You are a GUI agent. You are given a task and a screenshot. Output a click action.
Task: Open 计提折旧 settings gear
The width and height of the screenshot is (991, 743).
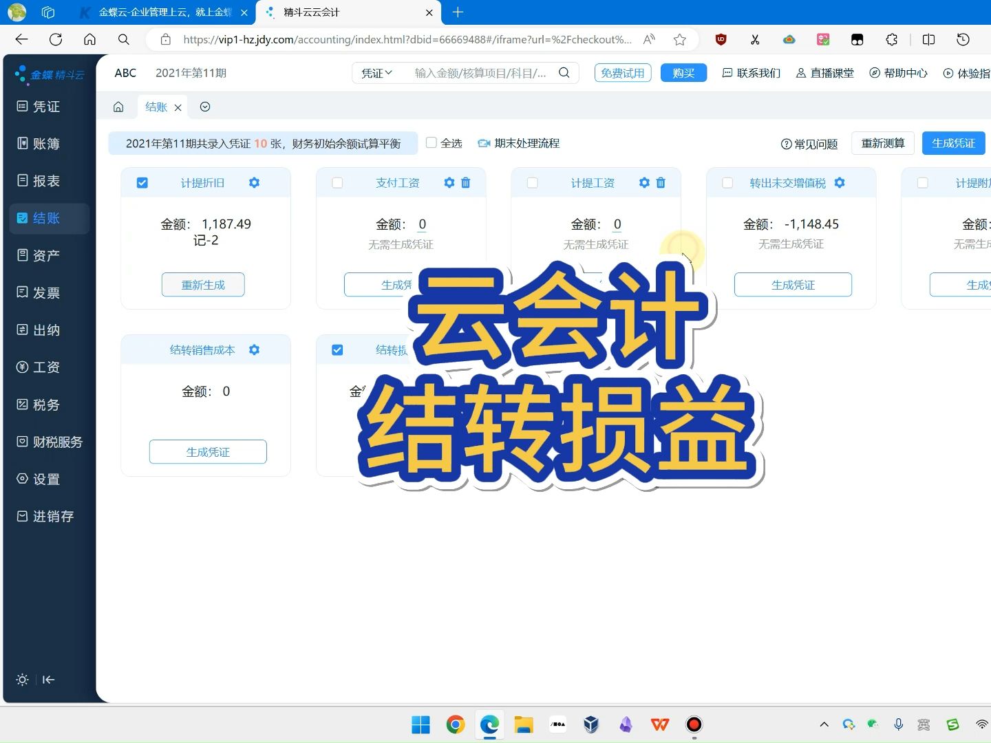pos(254,182)
